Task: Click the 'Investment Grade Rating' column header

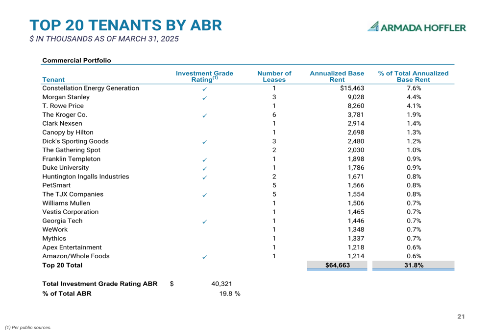Action: tap(204, 76)
